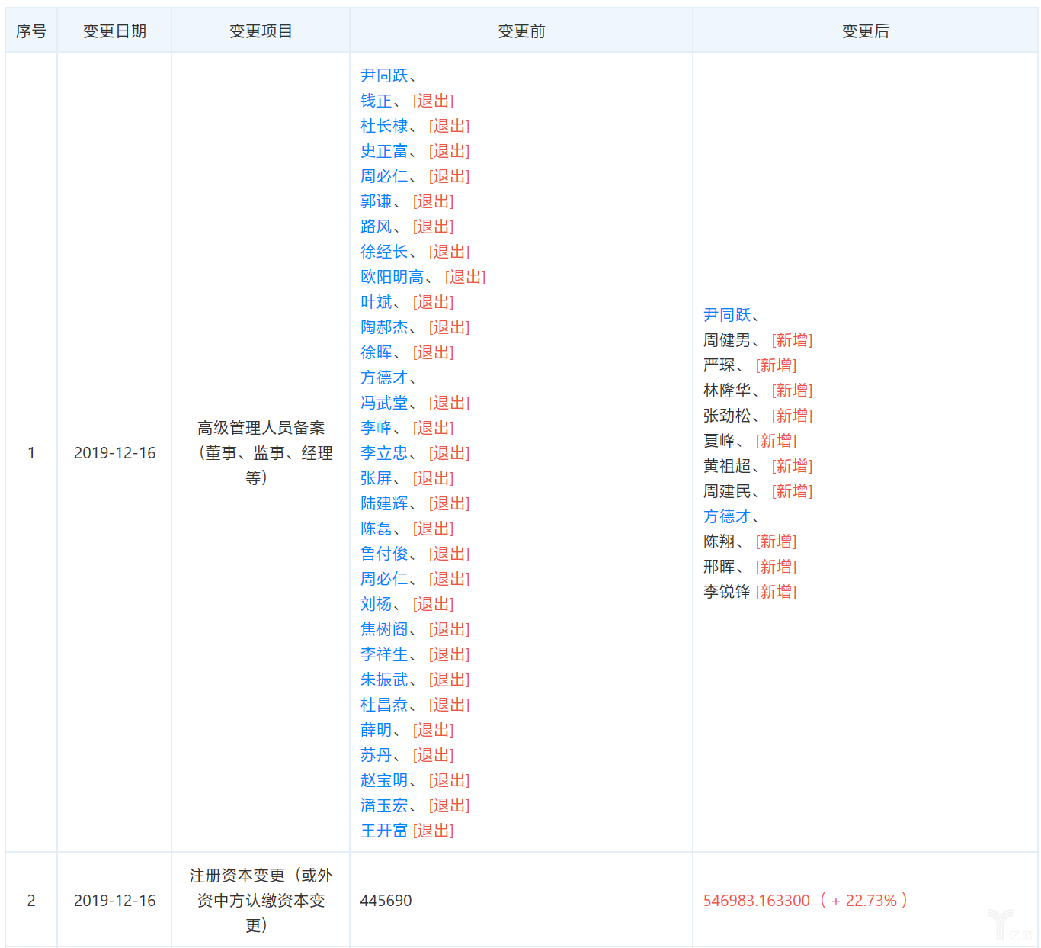Viewport: 1041px width, 948px height.
Task: Open the 欧阳明高 name link
Action: click(x=392, y=277)
